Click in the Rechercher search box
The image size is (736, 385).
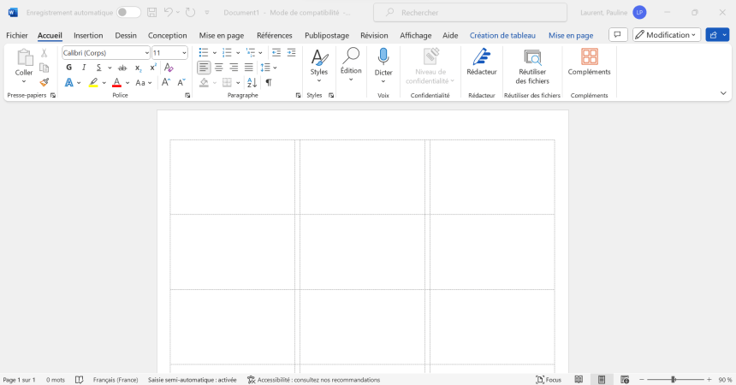471,13
